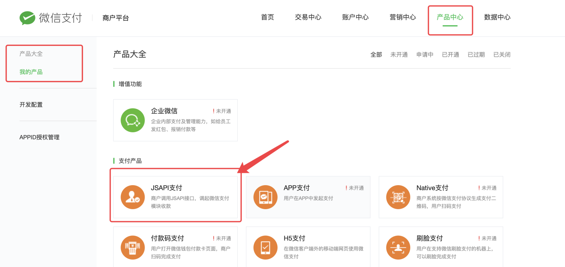Click the 用户在APP中发起支付 description
Viewport: 565px width, 267px height.
[x=308, y=198]
